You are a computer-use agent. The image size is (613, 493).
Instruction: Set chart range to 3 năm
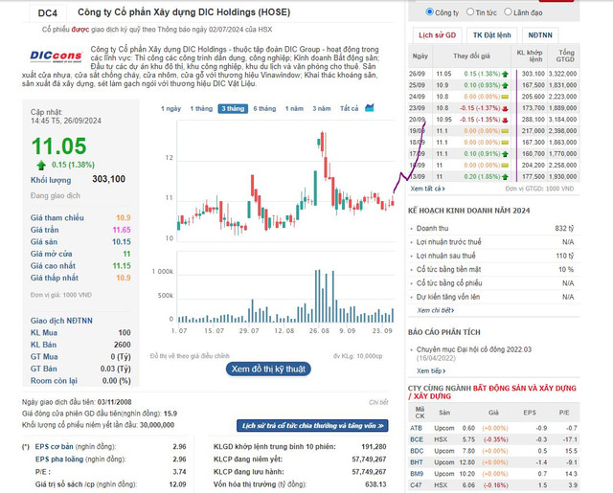pos(322,108)
